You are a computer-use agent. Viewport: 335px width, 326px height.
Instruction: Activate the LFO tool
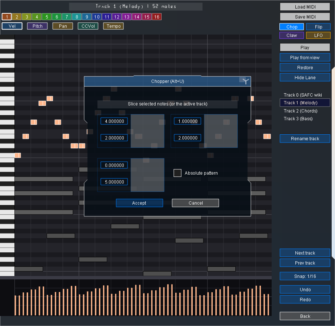tap(318, 35)
